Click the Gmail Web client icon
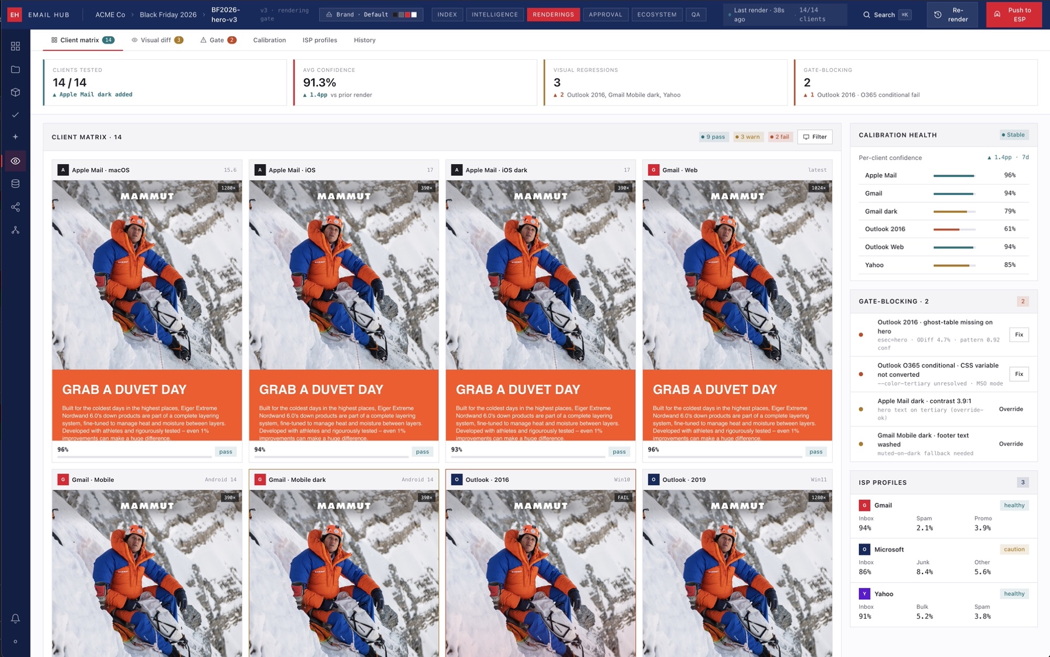Viewport: 1050px width, 657px height. [654, 170]
